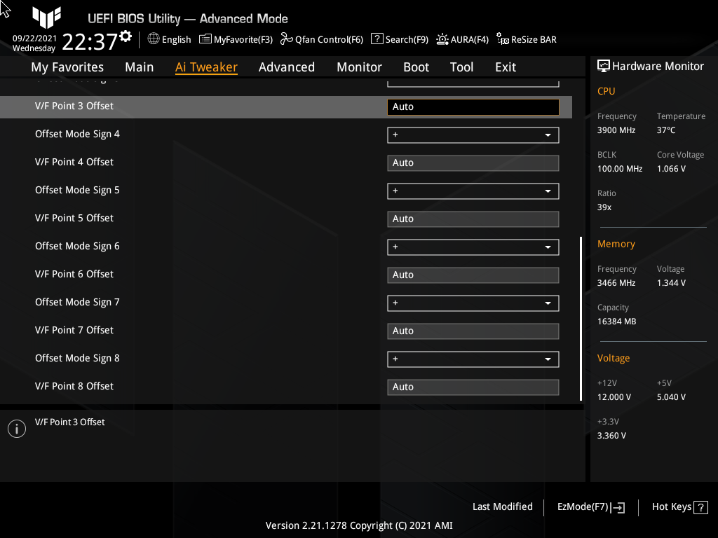Select the V/F Point 6 Offset label
The image size is (718, 538).
coord(74,274)
